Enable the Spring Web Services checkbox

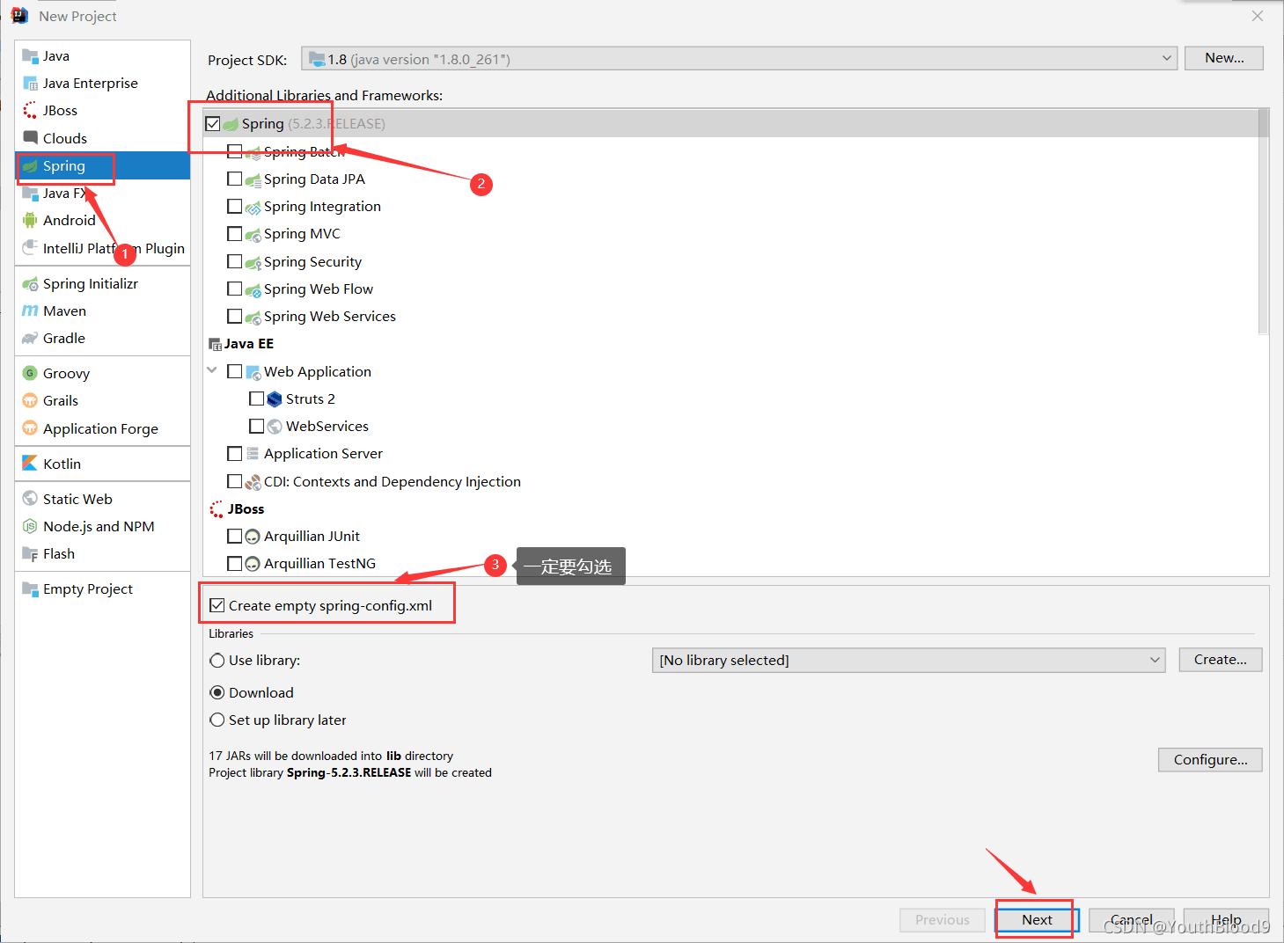234,316
